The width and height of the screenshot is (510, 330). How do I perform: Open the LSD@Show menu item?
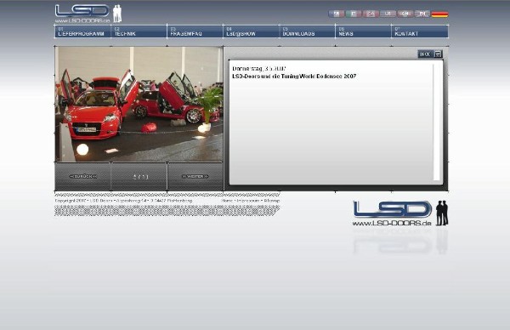251,31
